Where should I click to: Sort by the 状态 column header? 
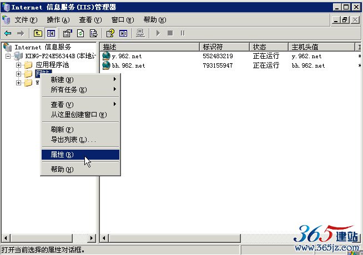[269, 47]
